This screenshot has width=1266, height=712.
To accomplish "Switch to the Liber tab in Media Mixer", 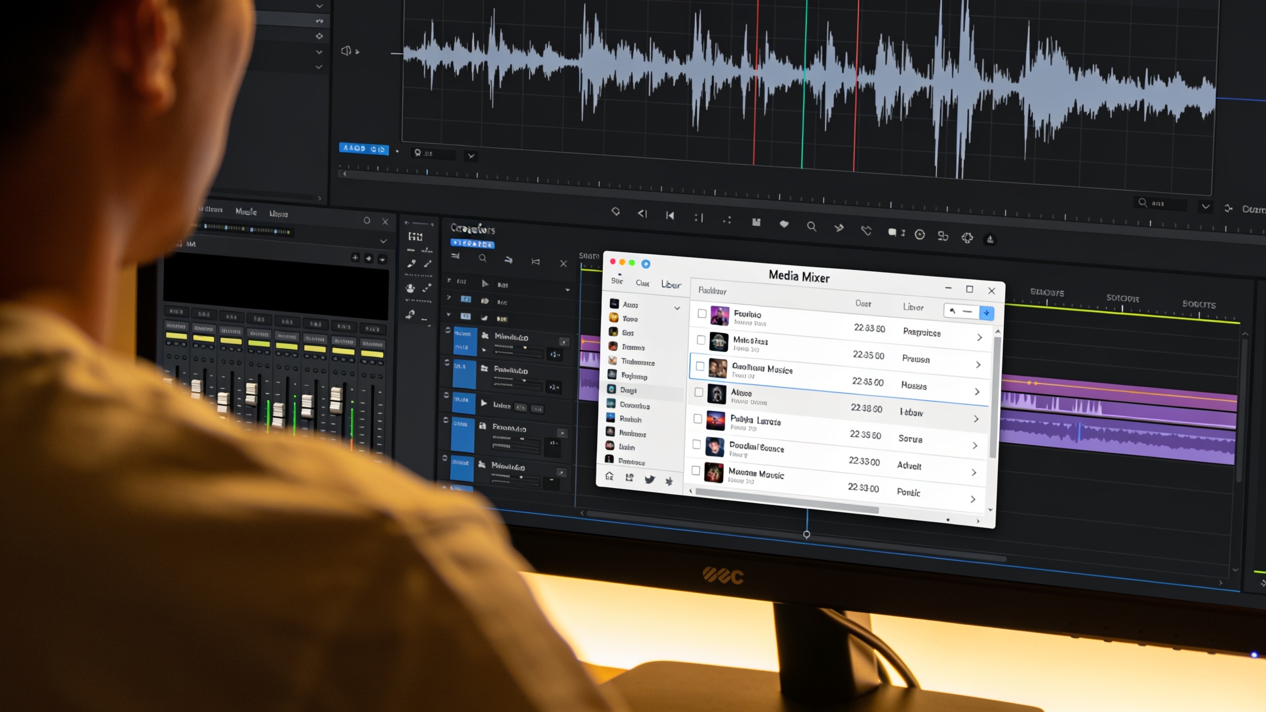I will point(671,285).
